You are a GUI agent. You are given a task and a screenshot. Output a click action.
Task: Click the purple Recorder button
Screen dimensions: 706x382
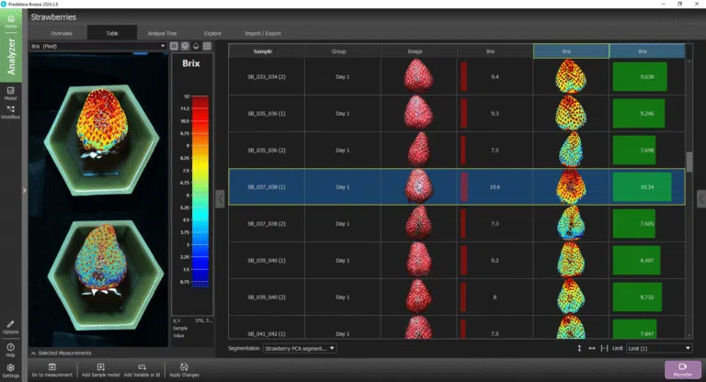683,369
